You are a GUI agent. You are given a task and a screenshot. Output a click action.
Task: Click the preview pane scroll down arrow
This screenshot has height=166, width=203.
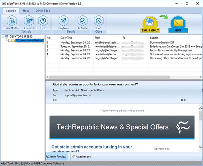click(x=201, y=147)
